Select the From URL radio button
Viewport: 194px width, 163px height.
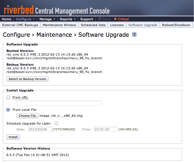click(x=8, y=97)
